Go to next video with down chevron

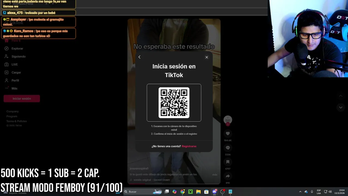pos(341,108)
